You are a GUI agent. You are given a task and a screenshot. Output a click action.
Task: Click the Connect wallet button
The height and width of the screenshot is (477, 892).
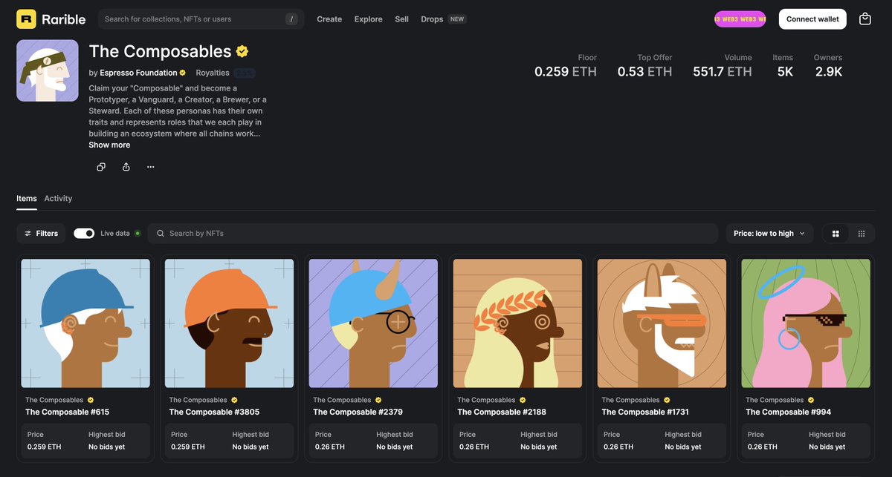coord(812,19)
